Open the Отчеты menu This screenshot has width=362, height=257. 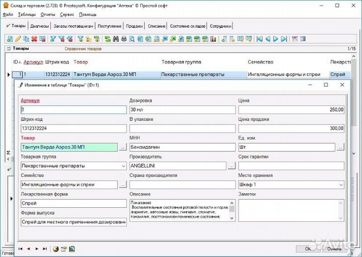[x=48, y=15]
